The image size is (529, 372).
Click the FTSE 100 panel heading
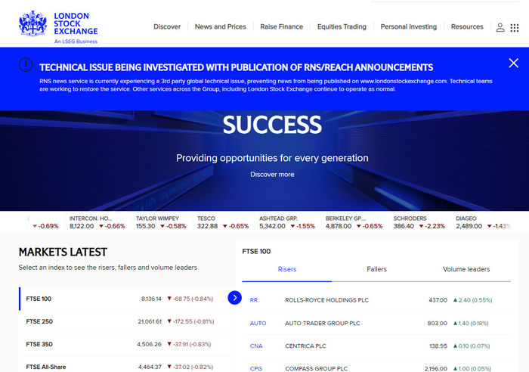(x=256, y=252)
